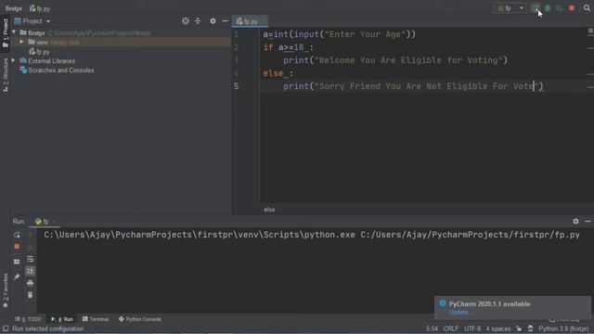Open the Python Console tool window
This screenshot has width=594, height=334.
click(x=140, y=319)
